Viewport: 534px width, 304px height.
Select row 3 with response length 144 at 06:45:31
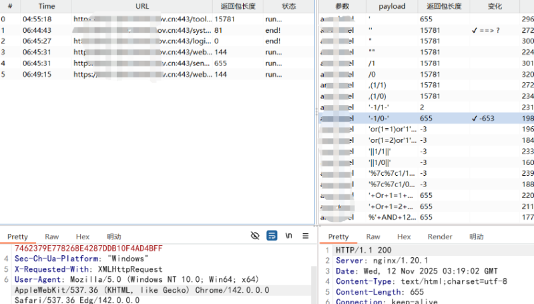[x=157, y=52]
